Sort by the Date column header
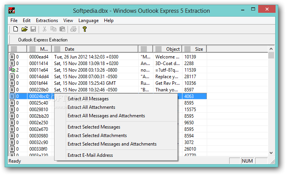Screen dimensions: 286x175 point(95,49)
